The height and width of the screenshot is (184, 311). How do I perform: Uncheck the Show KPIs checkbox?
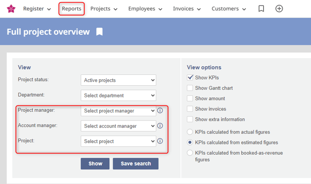click(190, 78)
